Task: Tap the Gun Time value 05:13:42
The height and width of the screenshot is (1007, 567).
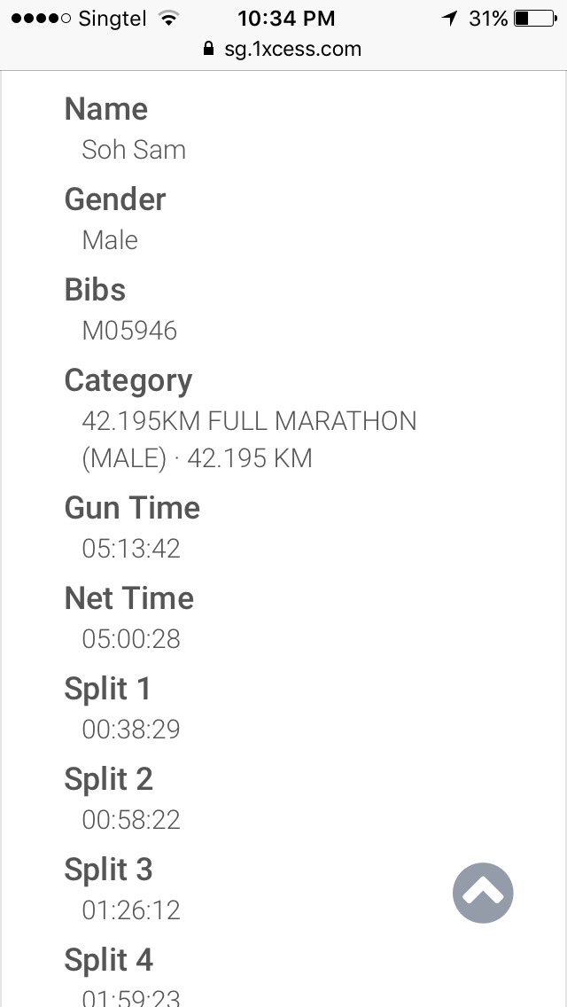Action: tap(131, 549)
